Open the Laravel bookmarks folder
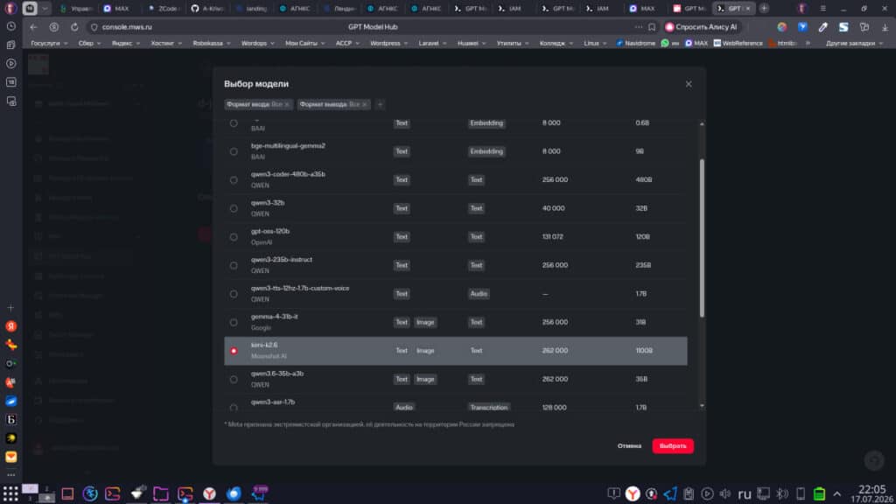The image size is (896, 504). 432,44
